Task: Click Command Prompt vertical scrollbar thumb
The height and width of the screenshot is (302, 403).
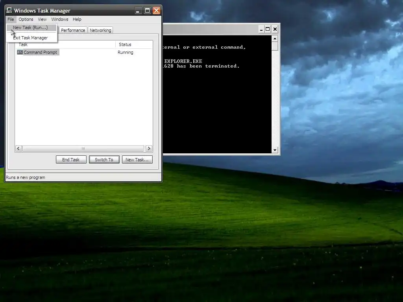Action: click(275, 46)
